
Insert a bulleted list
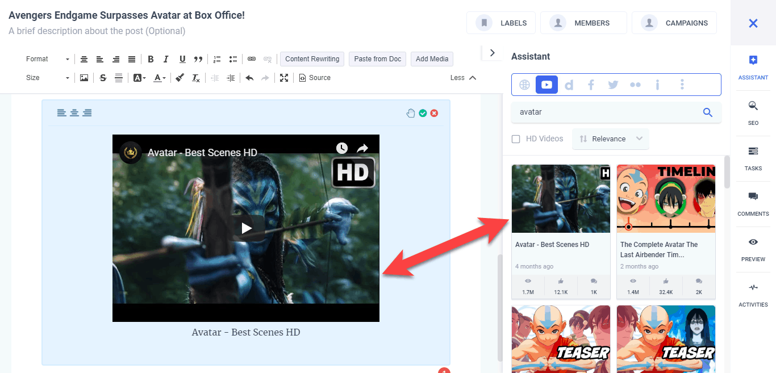[233, 59]
